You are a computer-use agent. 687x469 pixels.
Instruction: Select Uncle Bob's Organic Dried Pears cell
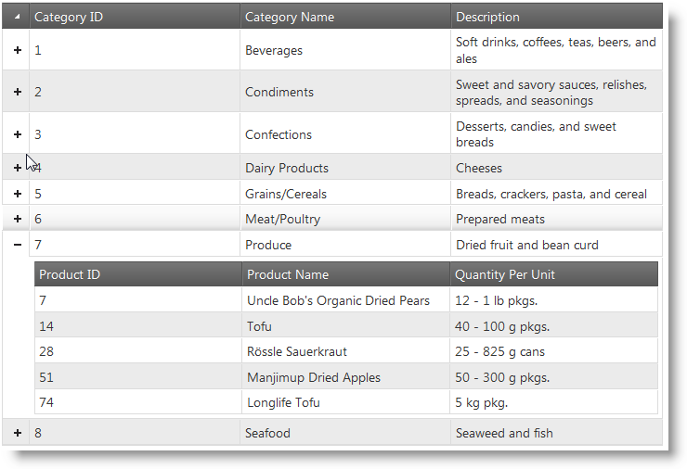[338, 300]
